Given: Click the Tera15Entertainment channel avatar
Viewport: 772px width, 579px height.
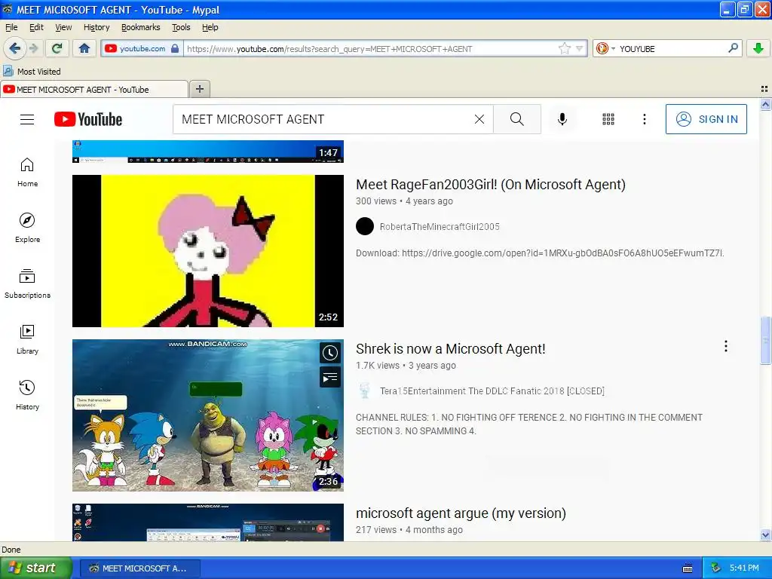Looking at the screenshot, I should click(365, 391).
